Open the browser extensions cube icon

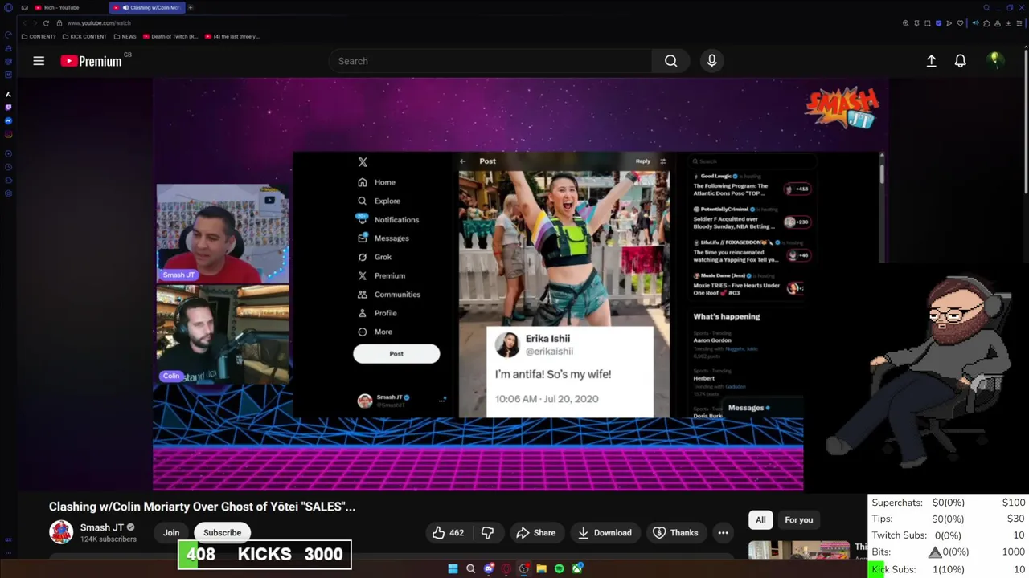[x=986, y=23]
